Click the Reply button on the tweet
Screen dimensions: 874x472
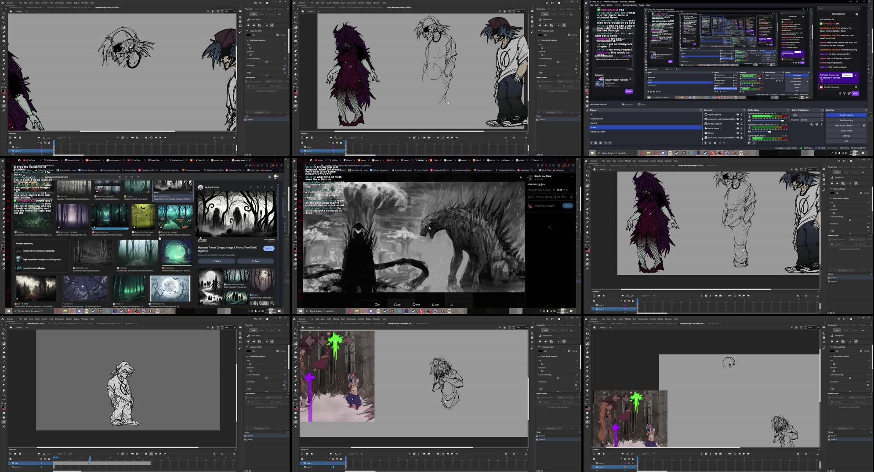pos(568,205)
